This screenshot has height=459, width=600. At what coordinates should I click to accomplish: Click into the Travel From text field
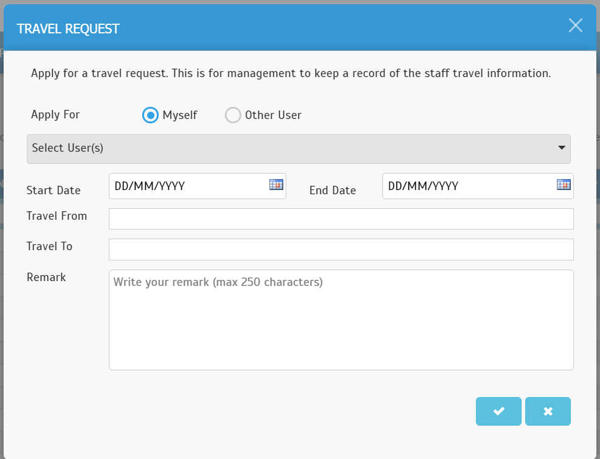(x=341, y=219)
